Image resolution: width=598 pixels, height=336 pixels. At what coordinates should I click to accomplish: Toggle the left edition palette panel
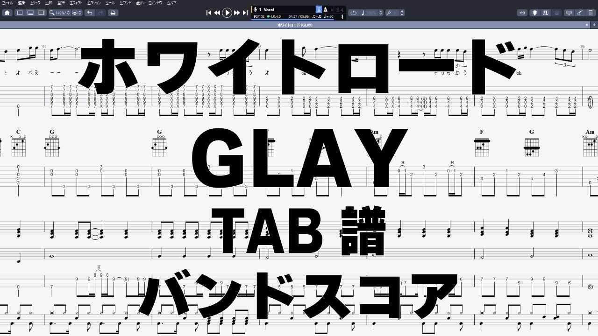pyautogui.click(x=20, y=13)
